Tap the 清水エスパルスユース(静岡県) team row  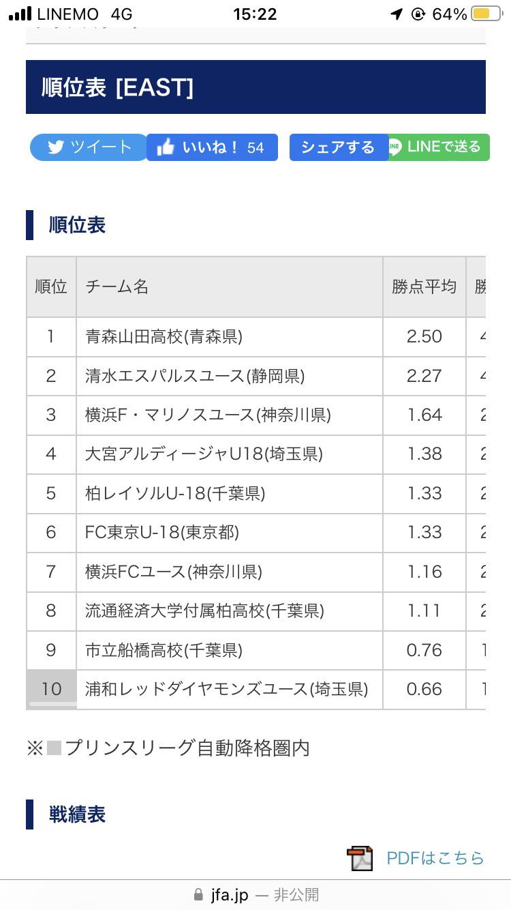256,376
